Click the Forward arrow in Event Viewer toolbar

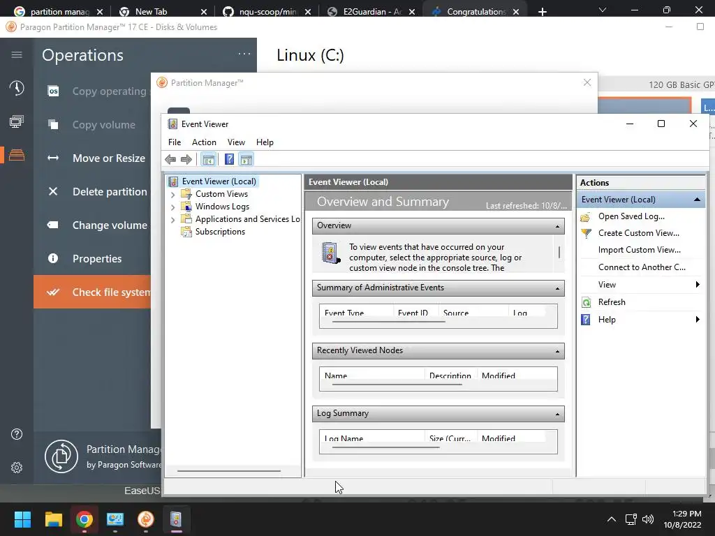point(186,160)
